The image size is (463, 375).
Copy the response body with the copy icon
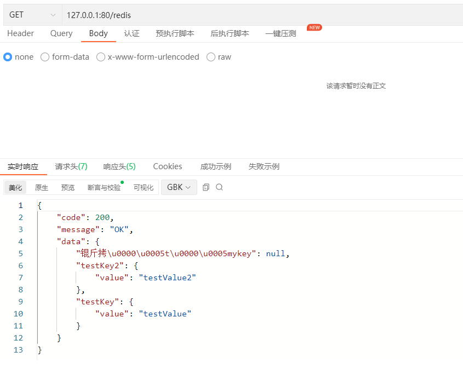coord(206,187)
